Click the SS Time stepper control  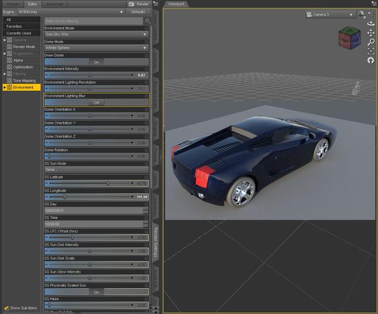[x=146, y=224]
